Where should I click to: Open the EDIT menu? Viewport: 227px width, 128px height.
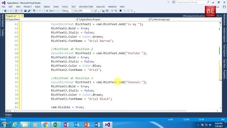point(11,7)
